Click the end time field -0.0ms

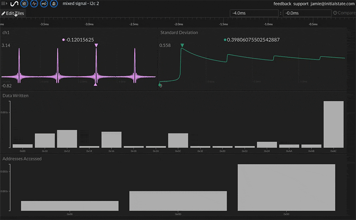point(306,13)
